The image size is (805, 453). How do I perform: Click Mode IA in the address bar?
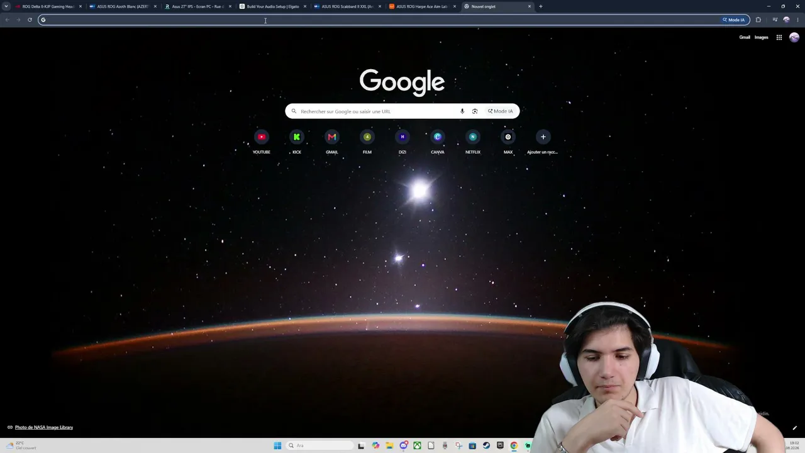click(734, 20)
